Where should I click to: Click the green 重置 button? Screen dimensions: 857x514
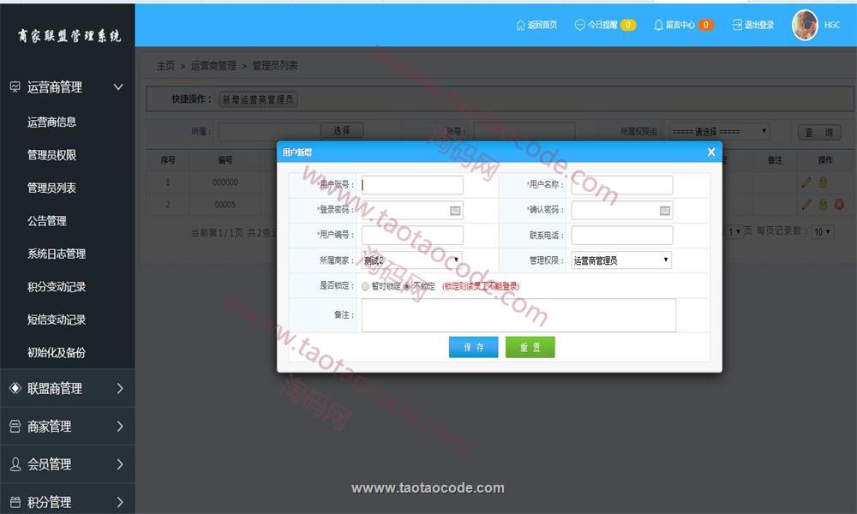(530, 347)
